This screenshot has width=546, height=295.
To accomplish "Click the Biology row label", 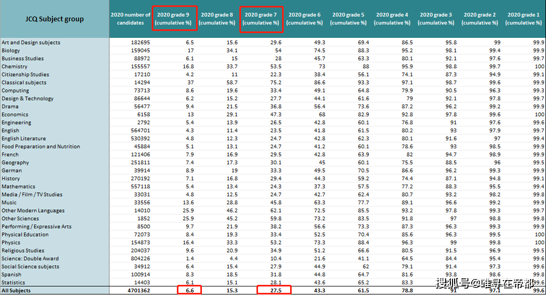I will point(11,51).
